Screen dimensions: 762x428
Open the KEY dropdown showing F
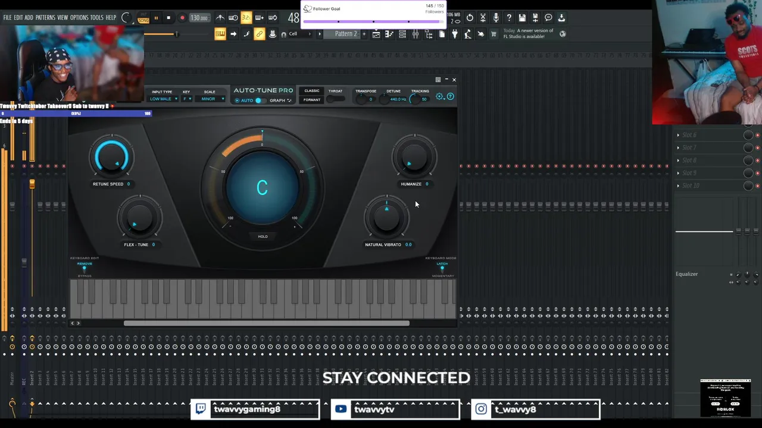[186, 99]
